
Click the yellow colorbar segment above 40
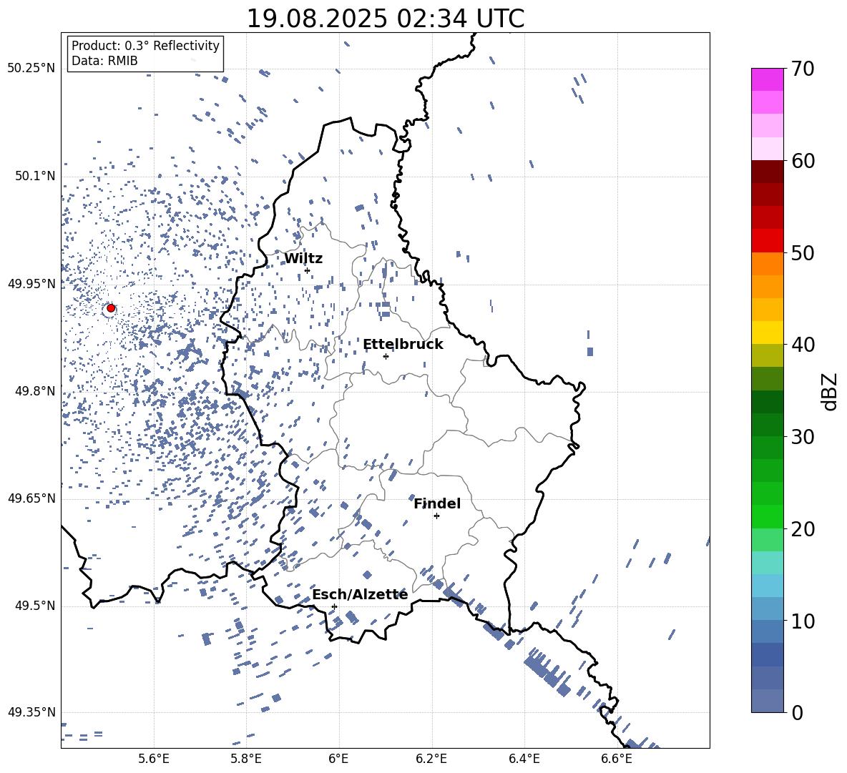[x=767, y=333]
